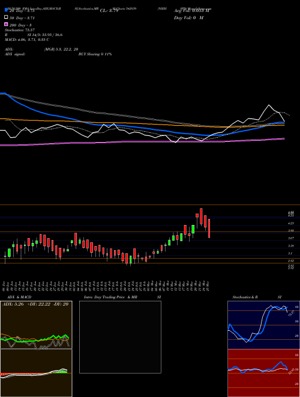This screenshot has height=397, width=300.
Task: Click the 'Stochastics & RSI' panel title
Action: [x=257, y=297]
